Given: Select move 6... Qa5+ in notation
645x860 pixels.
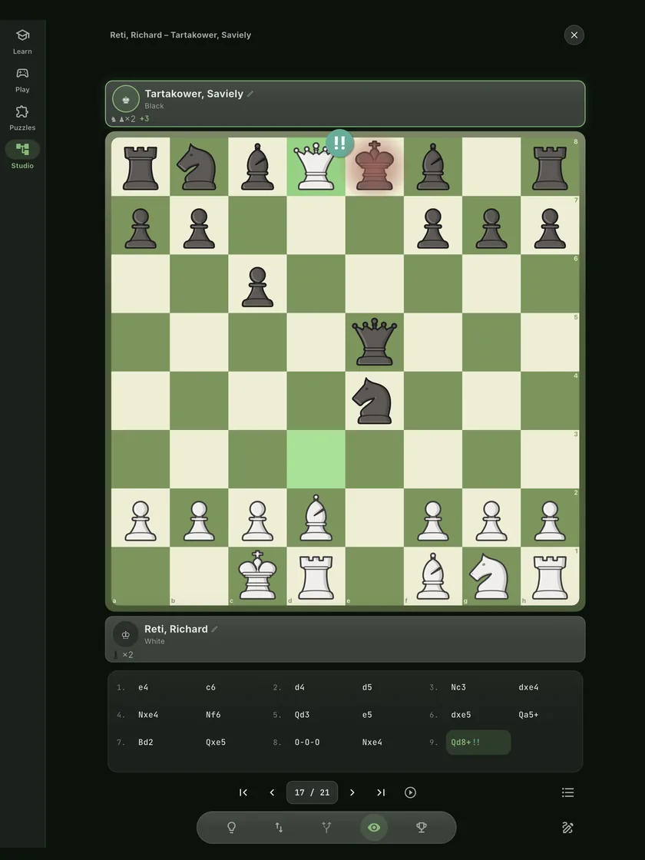Looking at the screenshot, I should pyautogui.click(x=528, y=715).
